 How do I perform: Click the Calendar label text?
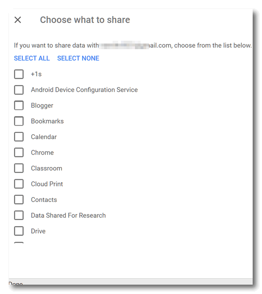[44, 137]
